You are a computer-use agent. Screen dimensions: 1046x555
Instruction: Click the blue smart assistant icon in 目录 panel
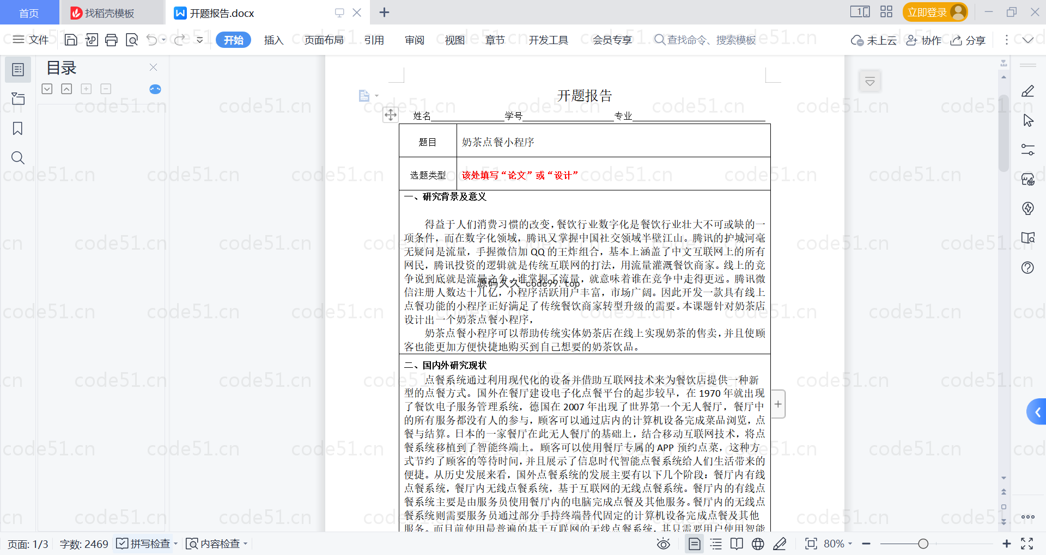click(x=155, y=89)
